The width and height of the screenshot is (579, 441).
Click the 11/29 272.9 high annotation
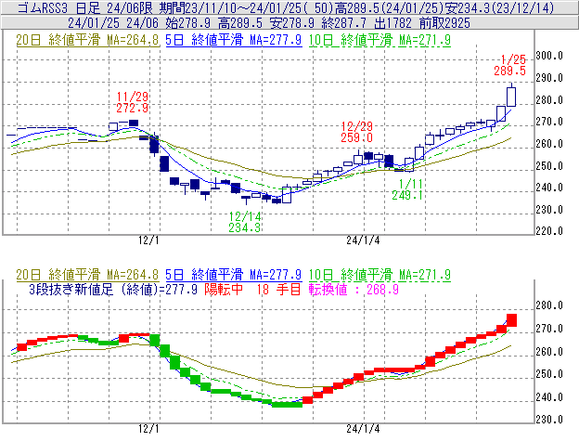point(132,102)
